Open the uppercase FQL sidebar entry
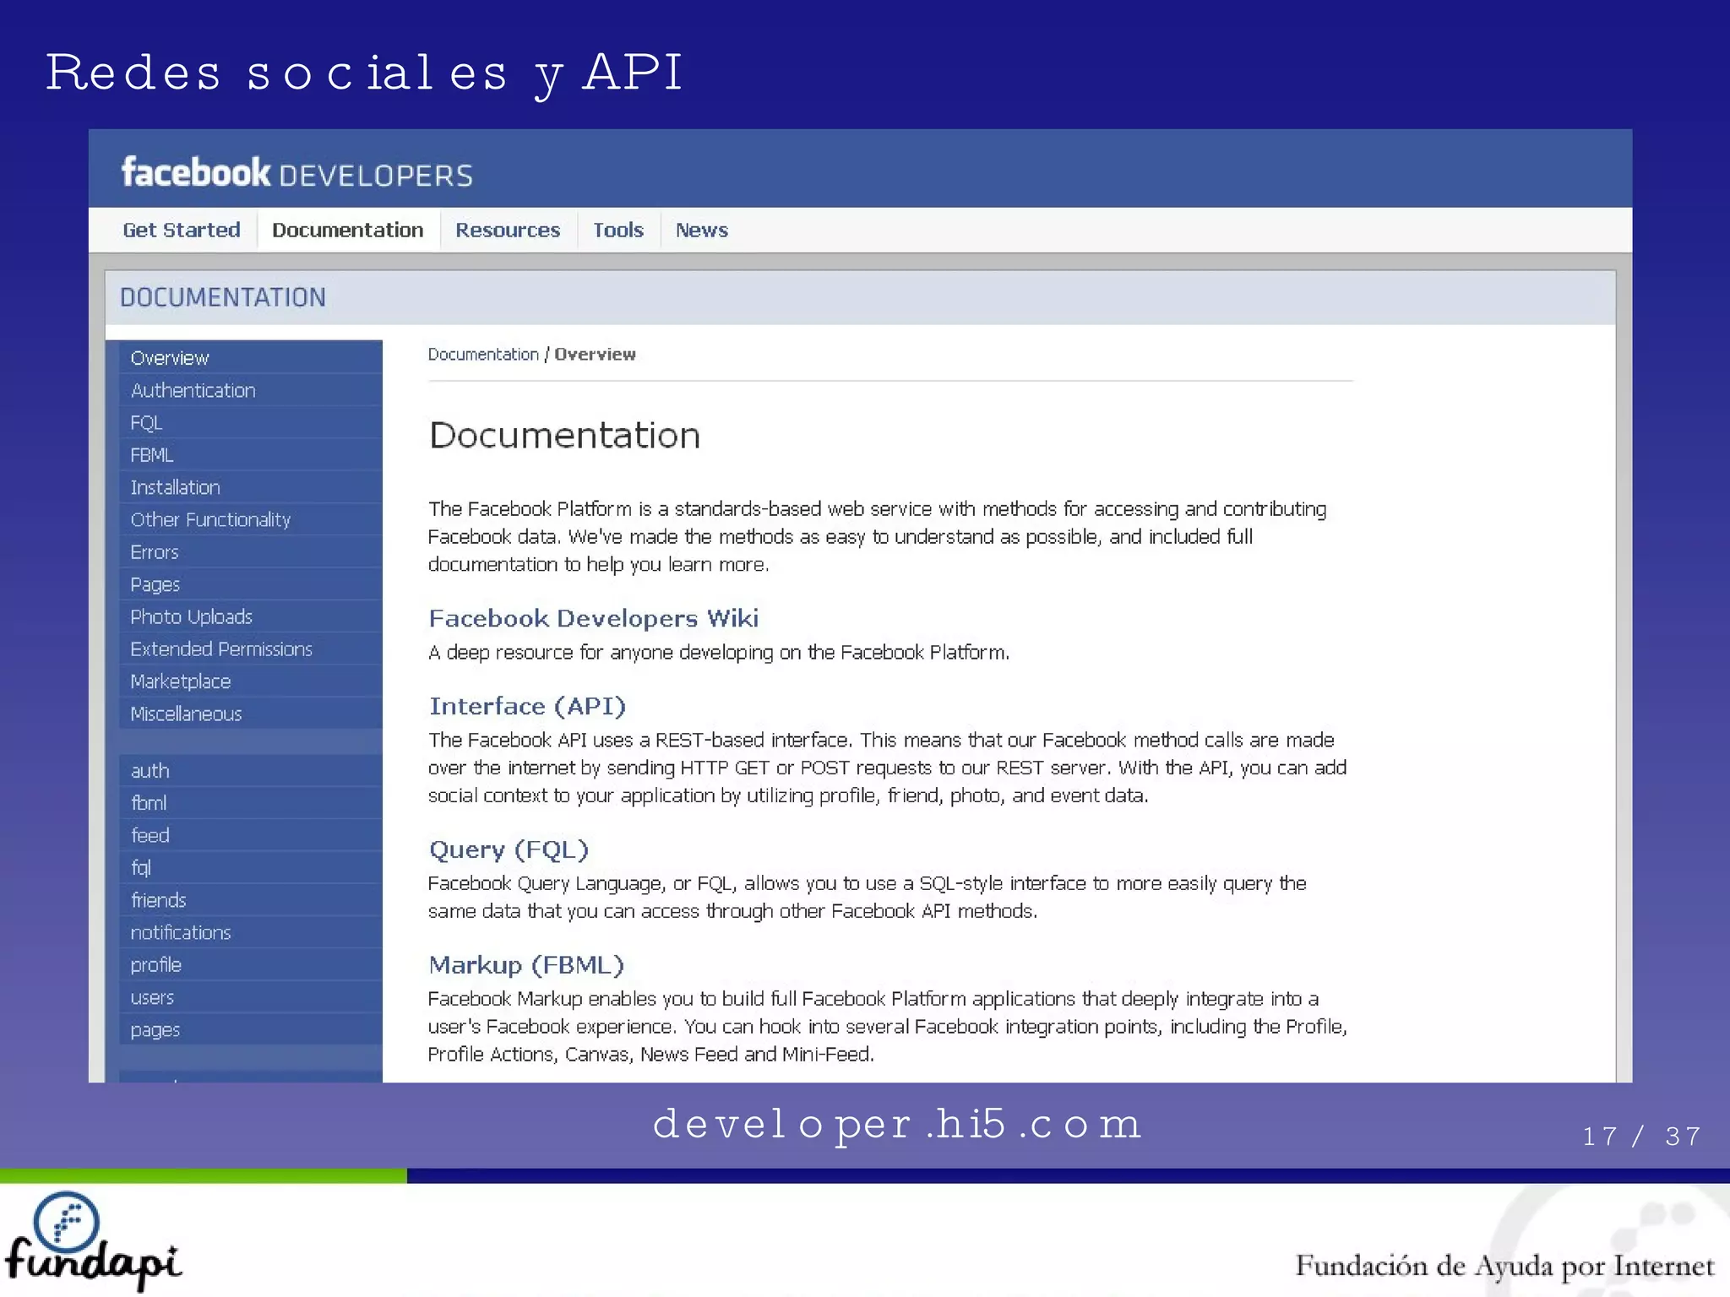The image size is (1730, 1297). pyautogui.click(x=251, y=422)
